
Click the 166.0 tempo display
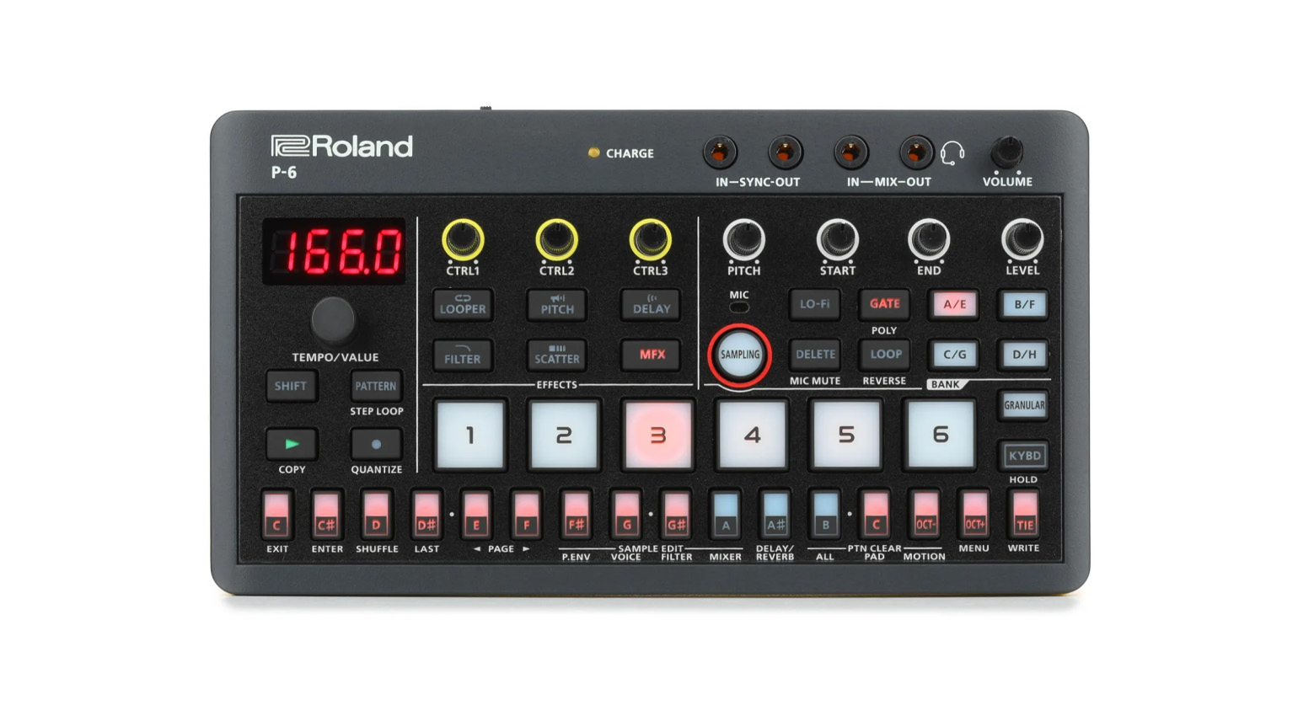[335, 251]
